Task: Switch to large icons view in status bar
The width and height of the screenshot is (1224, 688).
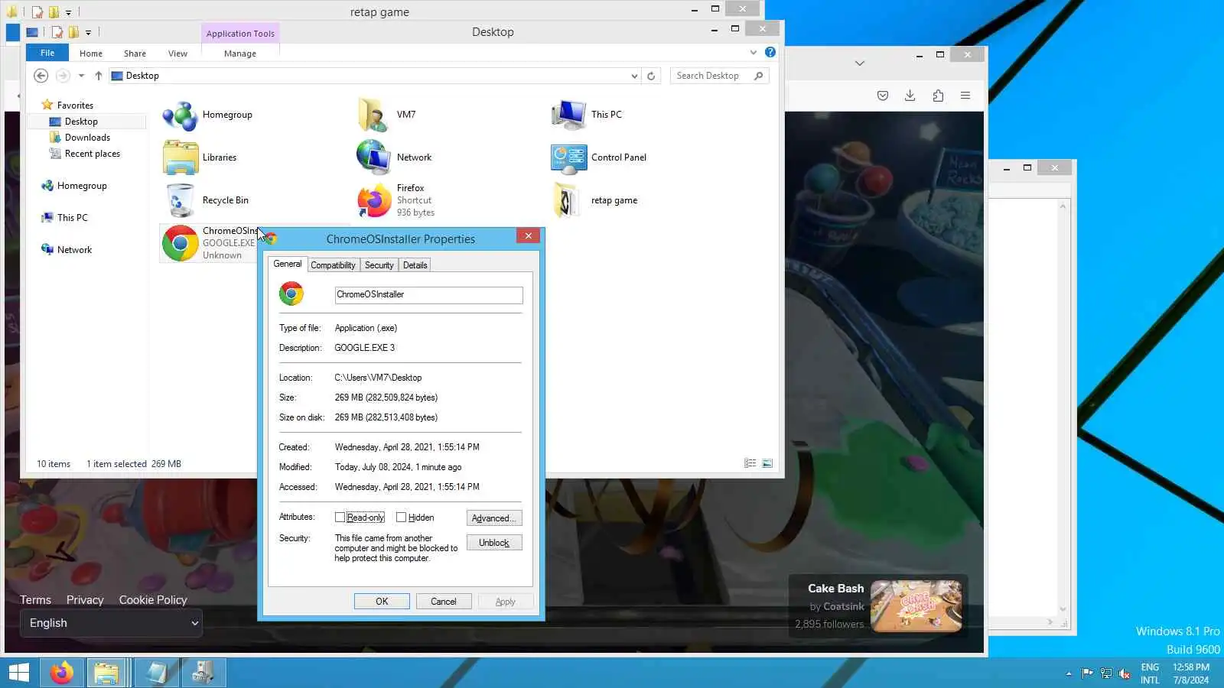Action: [767, 463]
